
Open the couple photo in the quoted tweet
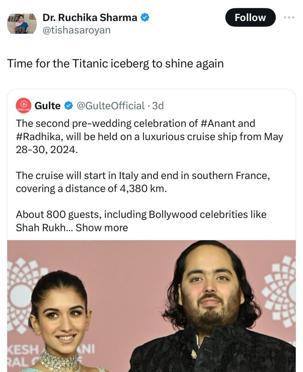click(151, 306)
